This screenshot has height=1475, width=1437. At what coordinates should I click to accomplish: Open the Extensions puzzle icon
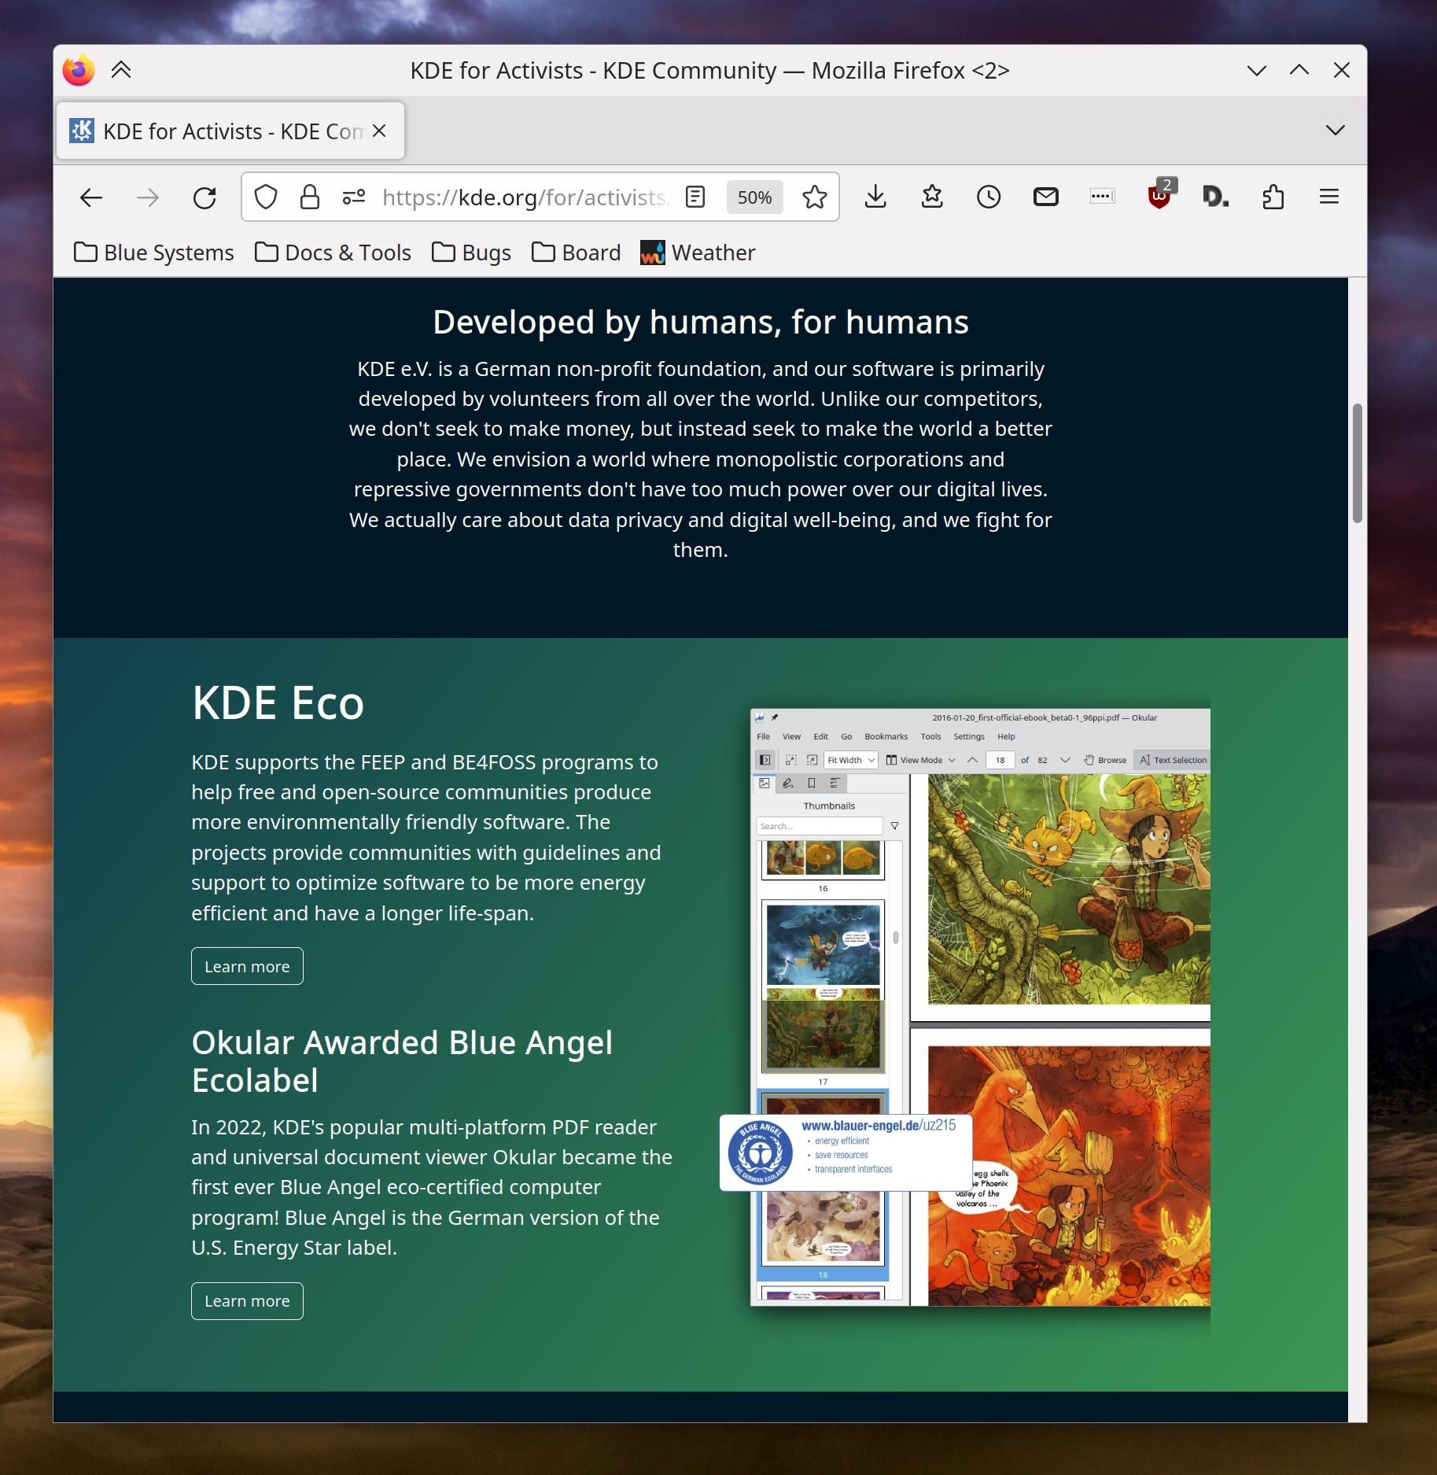pos(1273,197)
